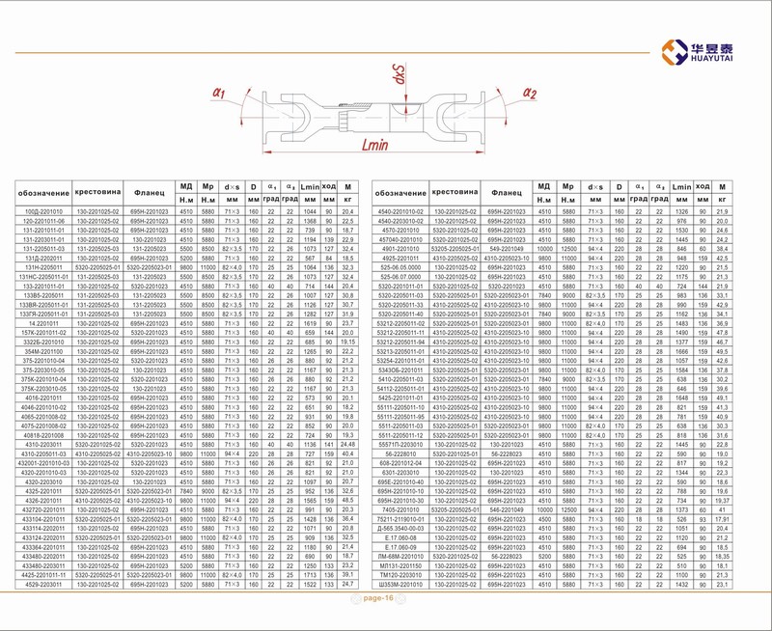Click the dxS label above the shaft drawing
This screenshot has height=631, width=772.
click(398, 74)
